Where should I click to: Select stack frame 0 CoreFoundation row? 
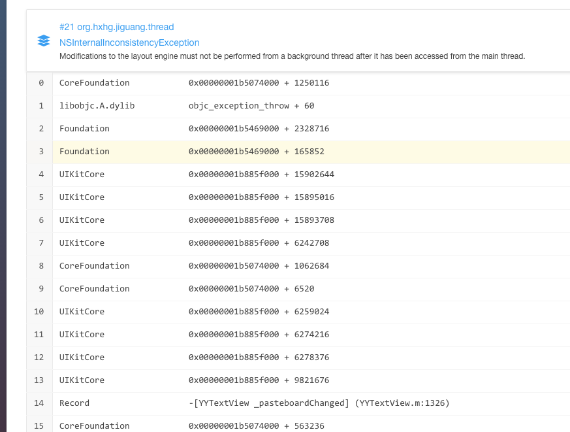coord(94,83)
